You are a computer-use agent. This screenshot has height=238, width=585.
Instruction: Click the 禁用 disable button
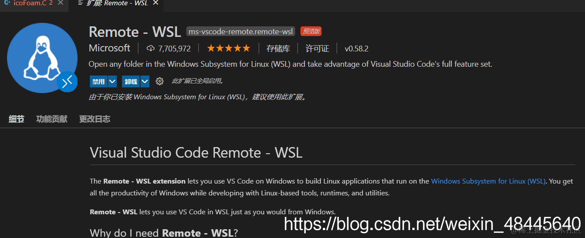point(99,81)
